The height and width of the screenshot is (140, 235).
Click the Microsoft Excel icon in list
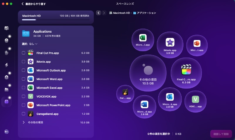point(31,88)
